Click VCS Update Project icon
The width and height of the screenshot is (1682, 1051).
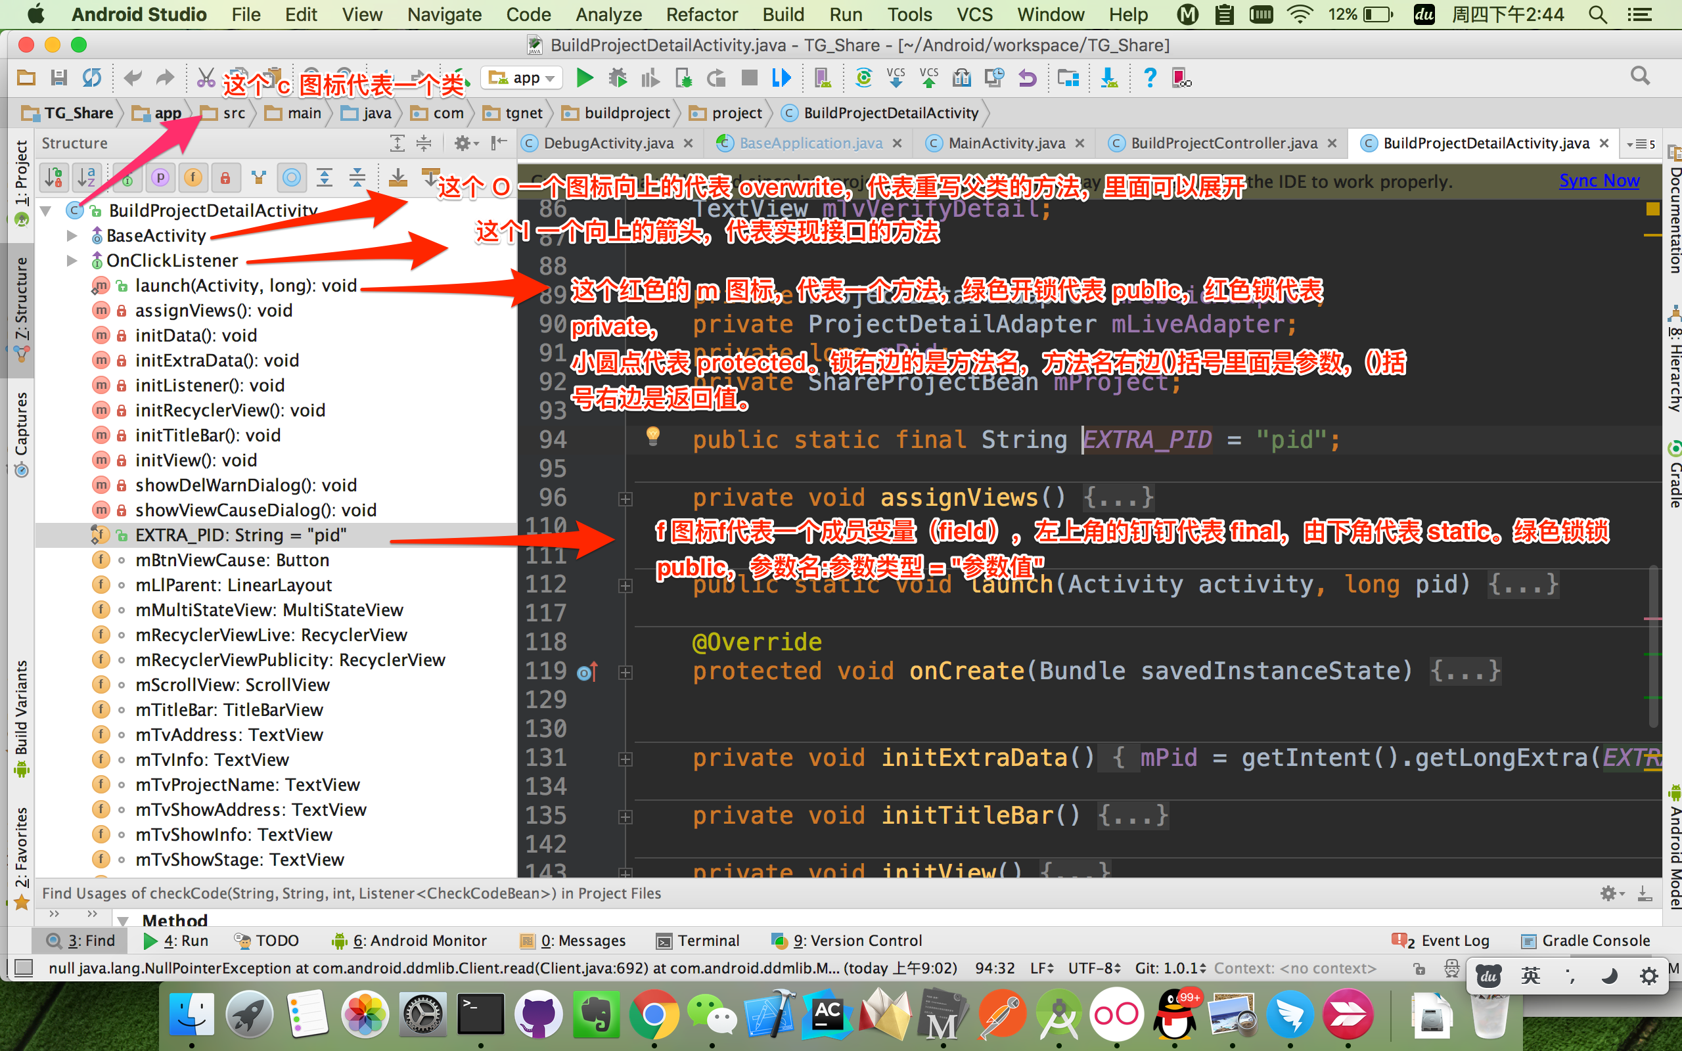tap(896, 77)
